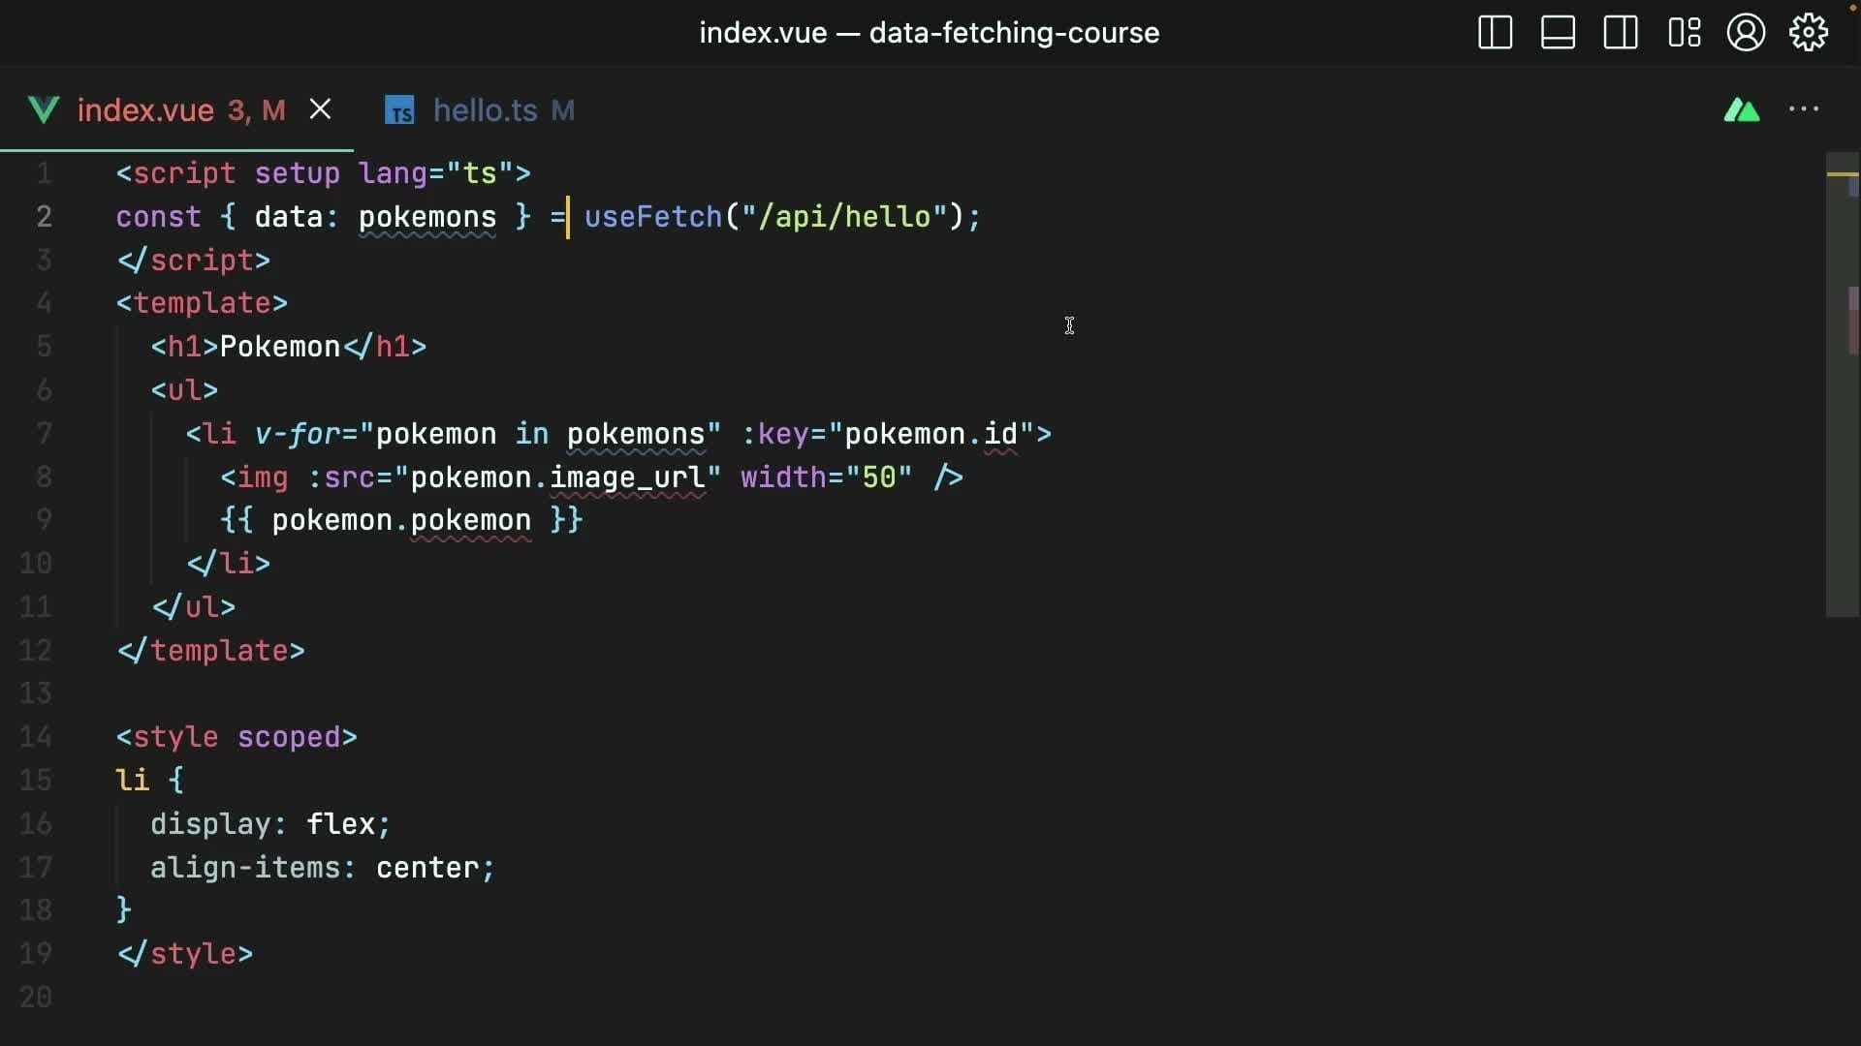The width and height of the screenshot is (1861, 1046).
Task: Toggle secondary sidebar layout icon
Action: coord(1621,33)
